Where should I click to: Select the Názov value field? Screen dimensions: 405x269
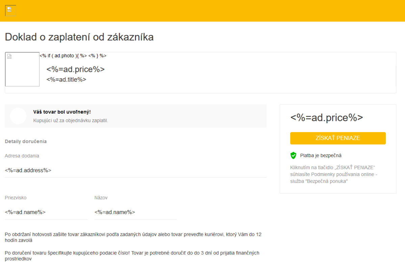(135, 212)
